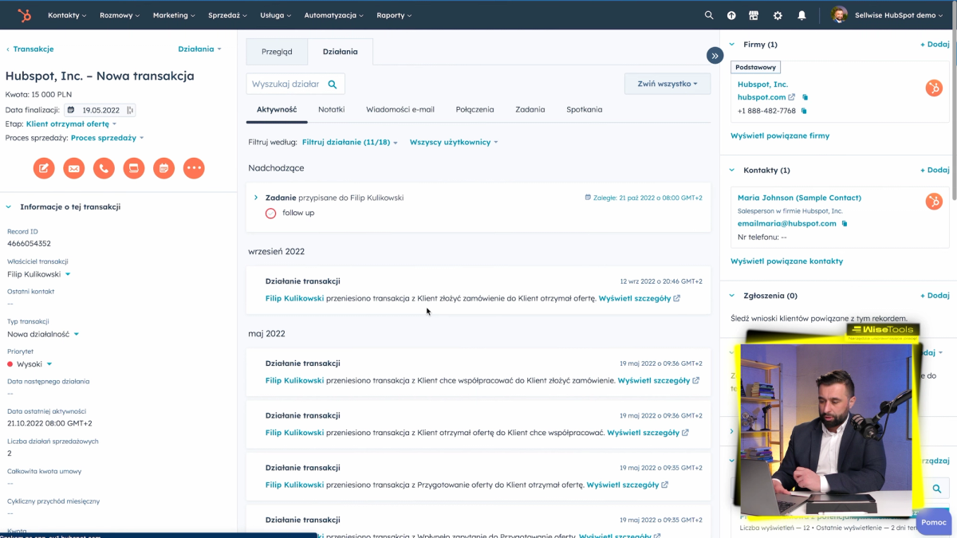Open the Rozmowy menu

click(x=120, y=15)
